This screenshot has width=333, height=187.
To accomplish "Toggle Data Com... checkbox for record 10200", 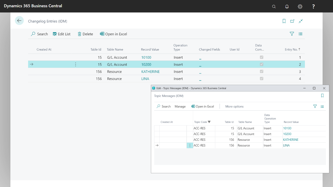I will click(x=262, y=64).
